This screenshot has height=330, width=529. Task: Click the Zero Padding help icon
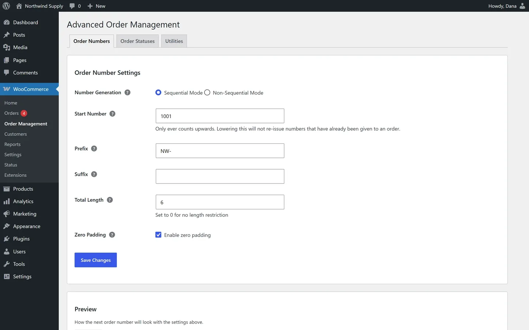(112, 235)
